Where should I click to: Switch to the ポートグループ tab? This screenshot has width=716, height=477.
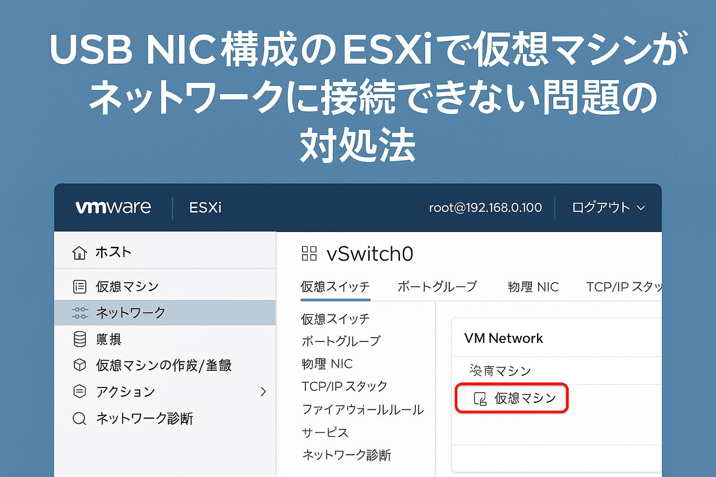click(437, 286)
